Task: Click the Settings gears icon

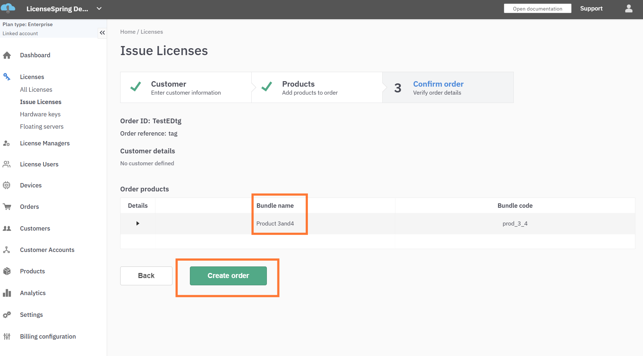Action: click(7, 315)
